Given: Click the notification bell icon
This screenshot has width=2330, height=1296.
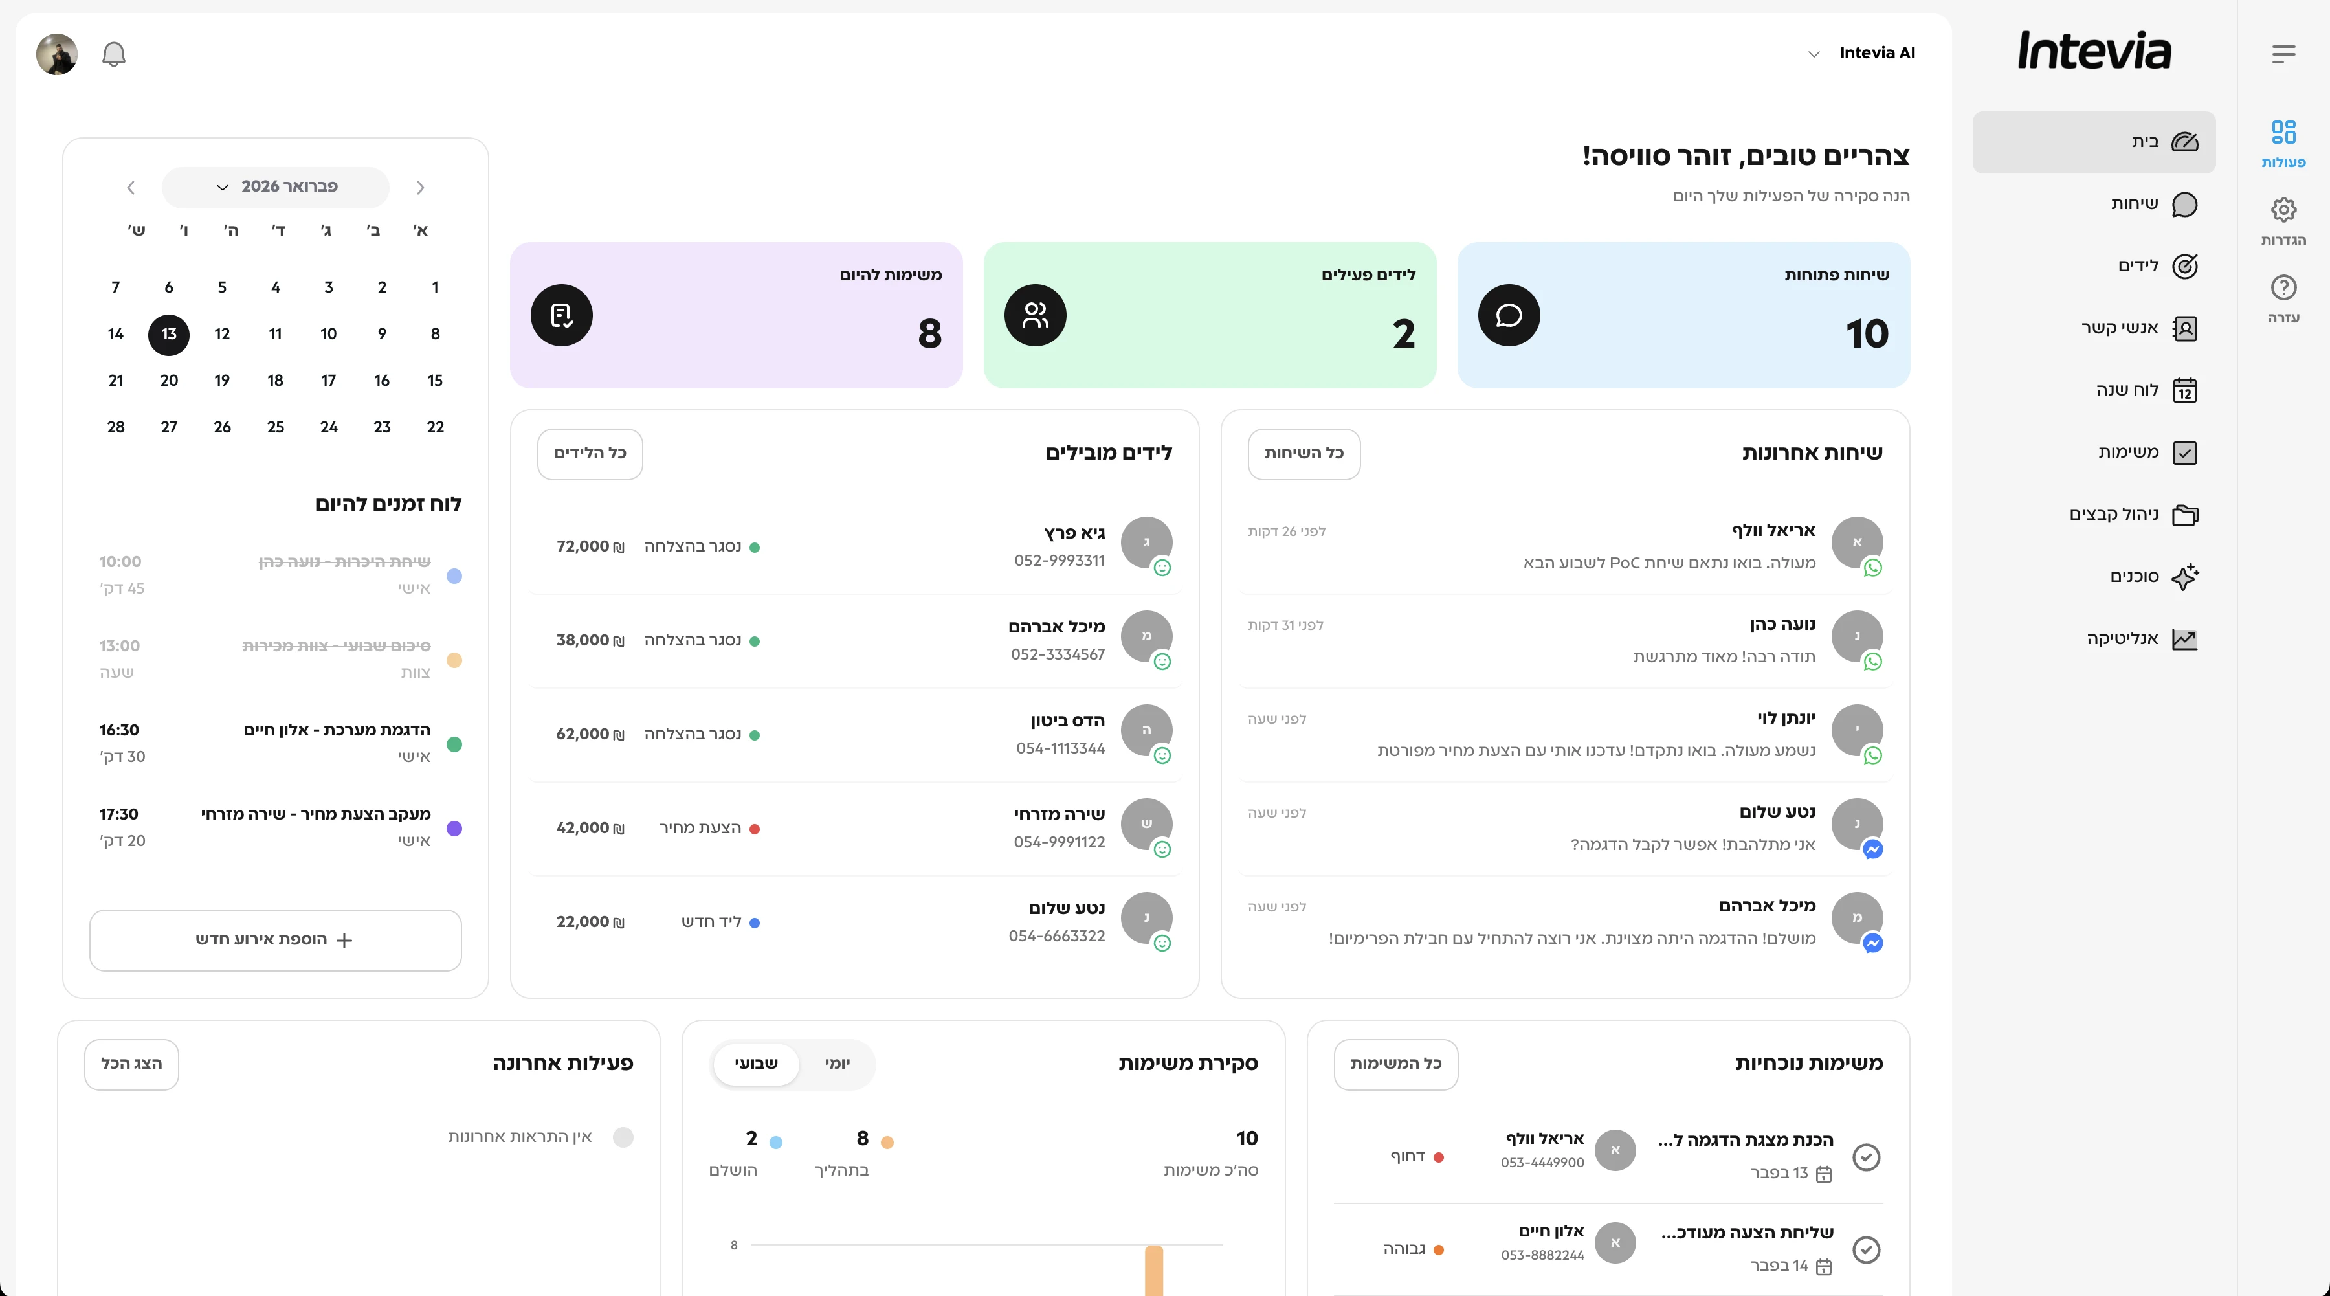Looking at the screenshot, I should pos(113,54).
